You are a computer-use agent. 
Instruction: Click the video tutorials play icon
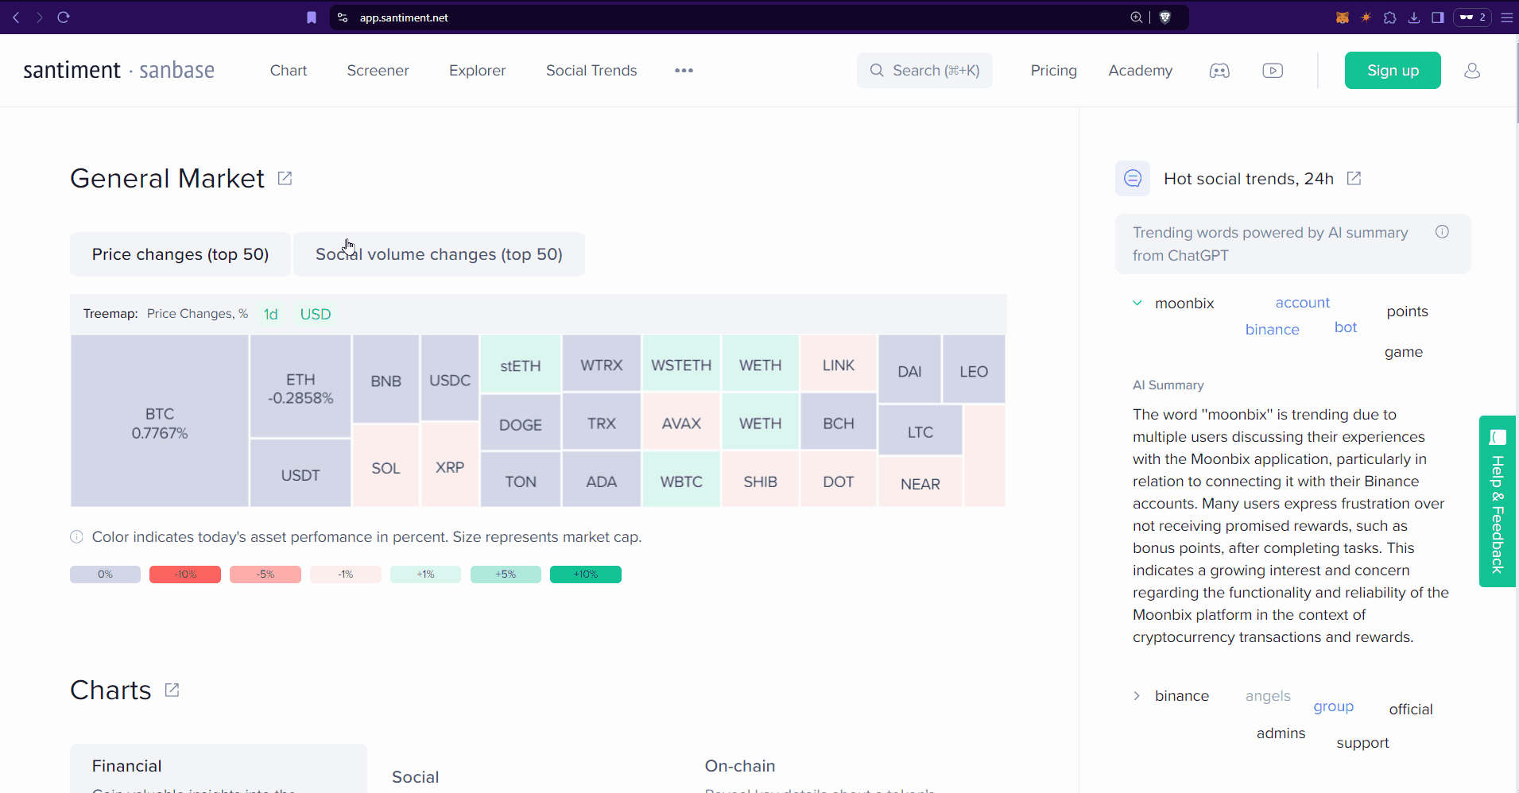coord(1273,71)
